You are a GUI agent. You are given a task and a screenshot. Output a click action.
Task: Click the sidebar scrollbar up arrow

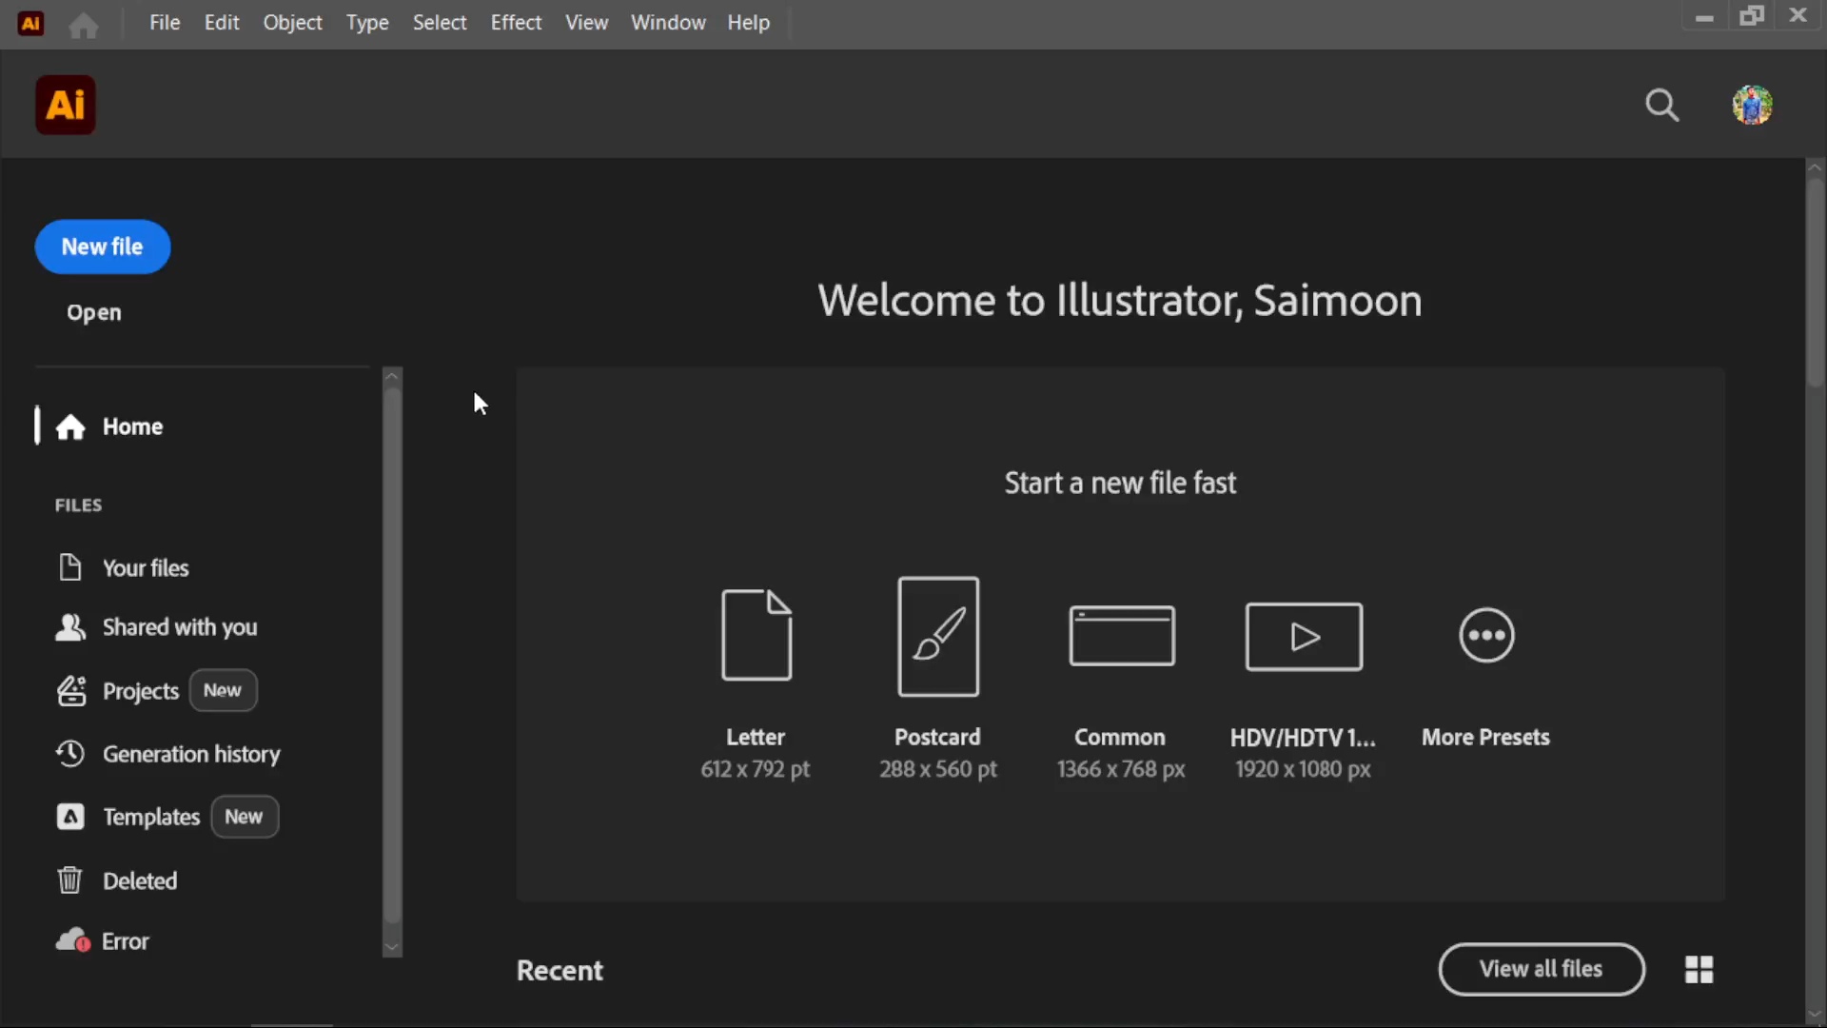(x=392, y=376)
